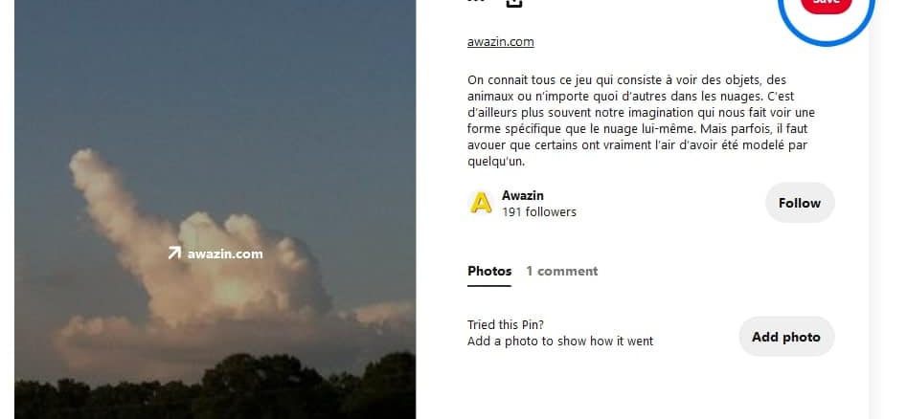
Task: Click the French pin description paragraph
Action: coord(641,121)
